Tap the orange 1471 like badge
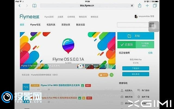Image resolution: width=174 pixels, height=109 pixels. click(x=104, y=75)
